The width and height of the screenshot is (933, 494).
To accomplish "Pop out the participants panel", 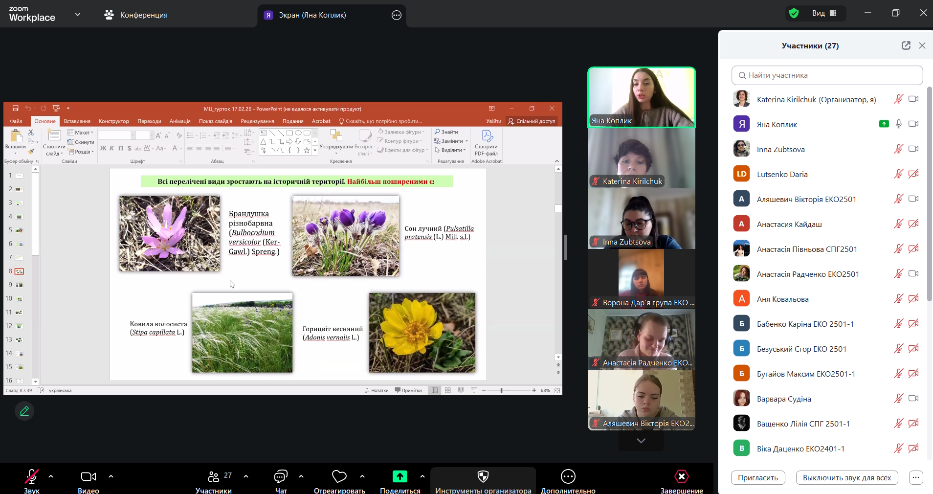I will tap(906, 45).
